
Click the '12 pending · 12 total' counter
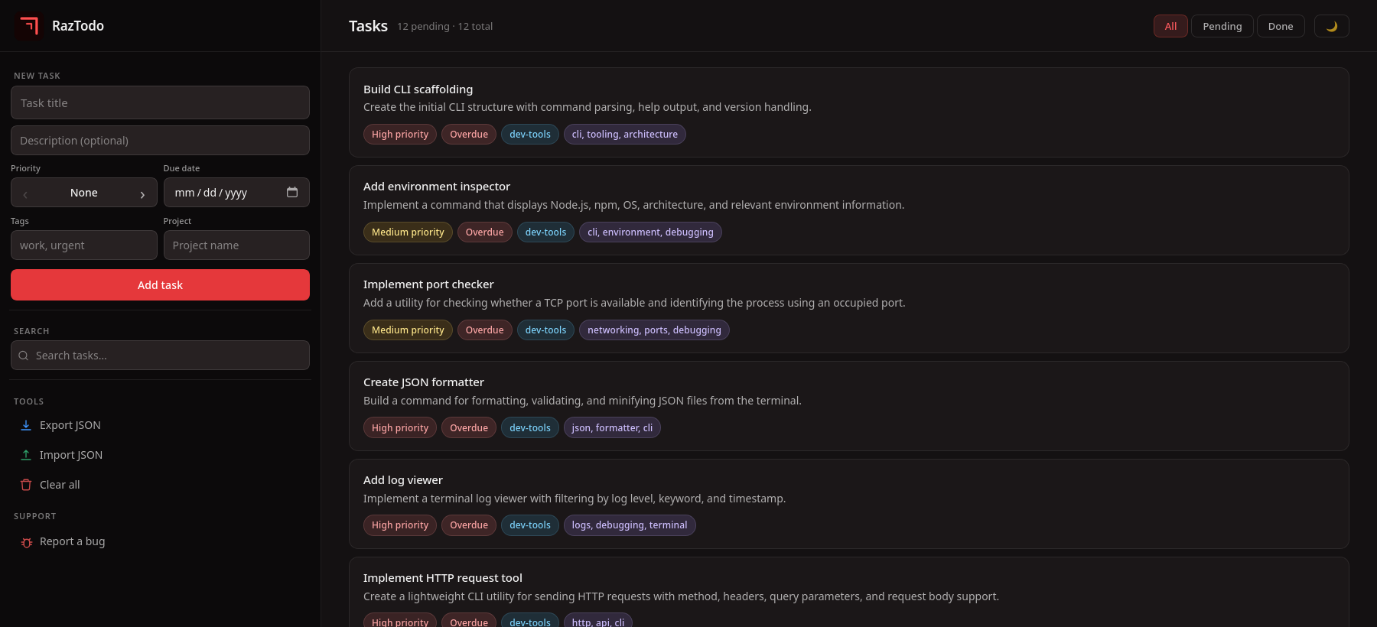[444, 26]
